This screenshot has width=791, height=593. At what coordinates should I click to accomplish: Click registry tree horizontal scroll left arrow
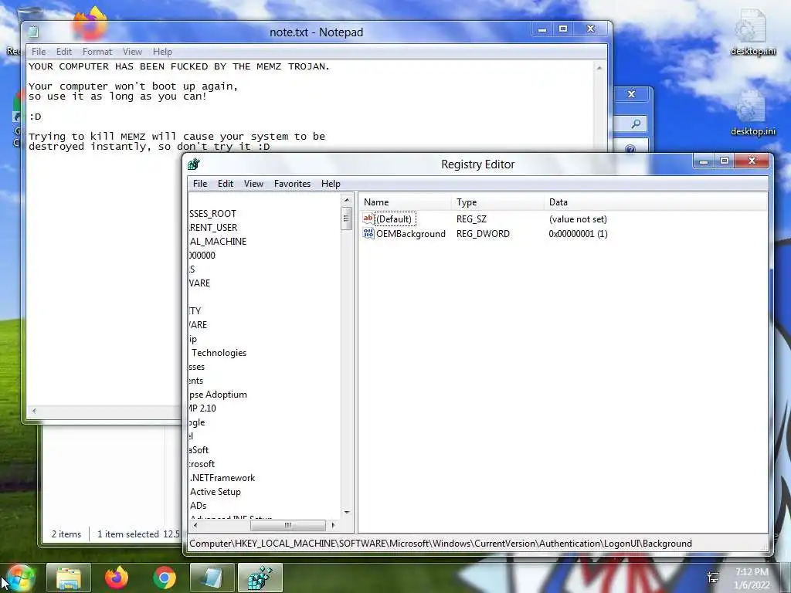[195, 525]
